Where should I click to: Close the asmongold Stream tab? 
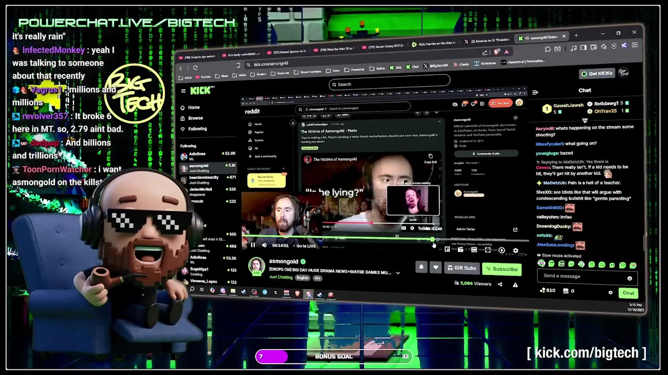pyautogui.click(x=563, y=36)
